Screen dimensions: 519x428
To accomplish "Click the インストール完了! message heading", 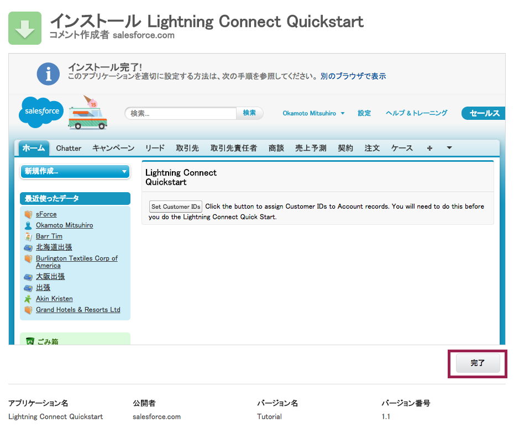I will [x=105, y=67].
